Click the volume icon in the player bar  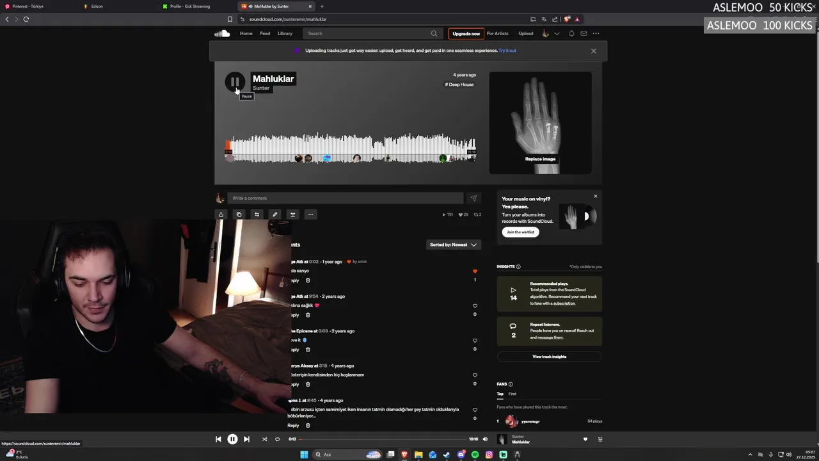485,439
